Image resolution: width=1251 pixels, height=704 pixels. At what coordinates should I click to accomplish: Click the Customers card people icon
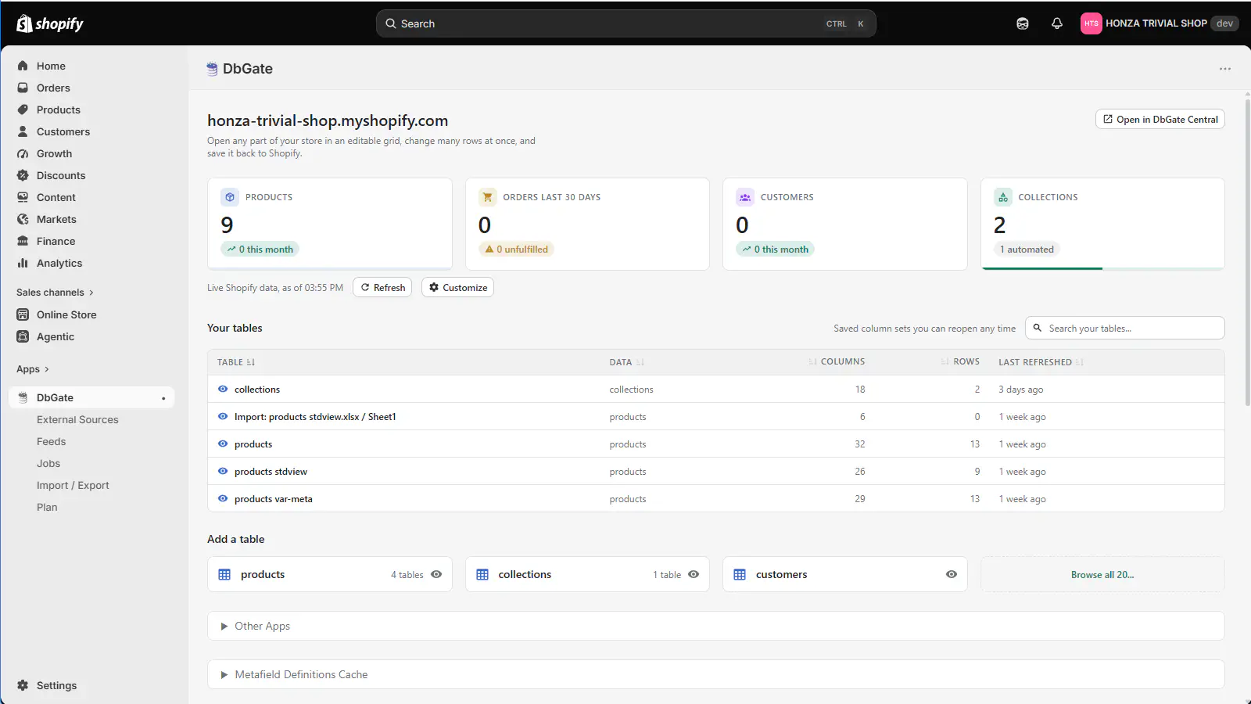click(745, 197)
